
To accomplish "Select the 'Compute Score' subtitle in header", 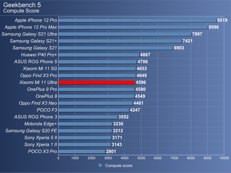I will (x=21, y=11).
